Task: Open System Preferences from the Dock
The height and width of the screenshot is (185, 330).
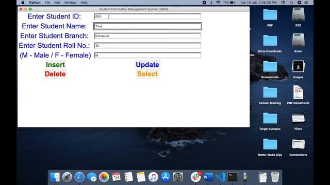Action: click(x=178, y=177)
